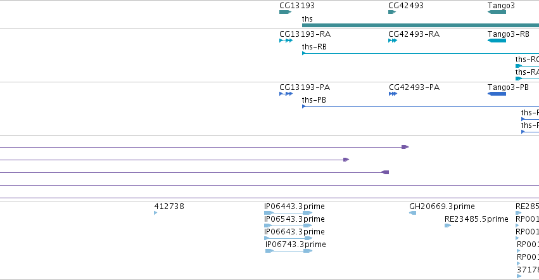Select the Tango3 gene arrow glyph

click(497, 12)
